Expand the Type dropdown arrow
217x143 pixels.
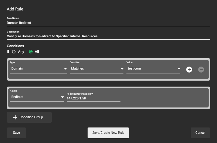pos(65,69)
